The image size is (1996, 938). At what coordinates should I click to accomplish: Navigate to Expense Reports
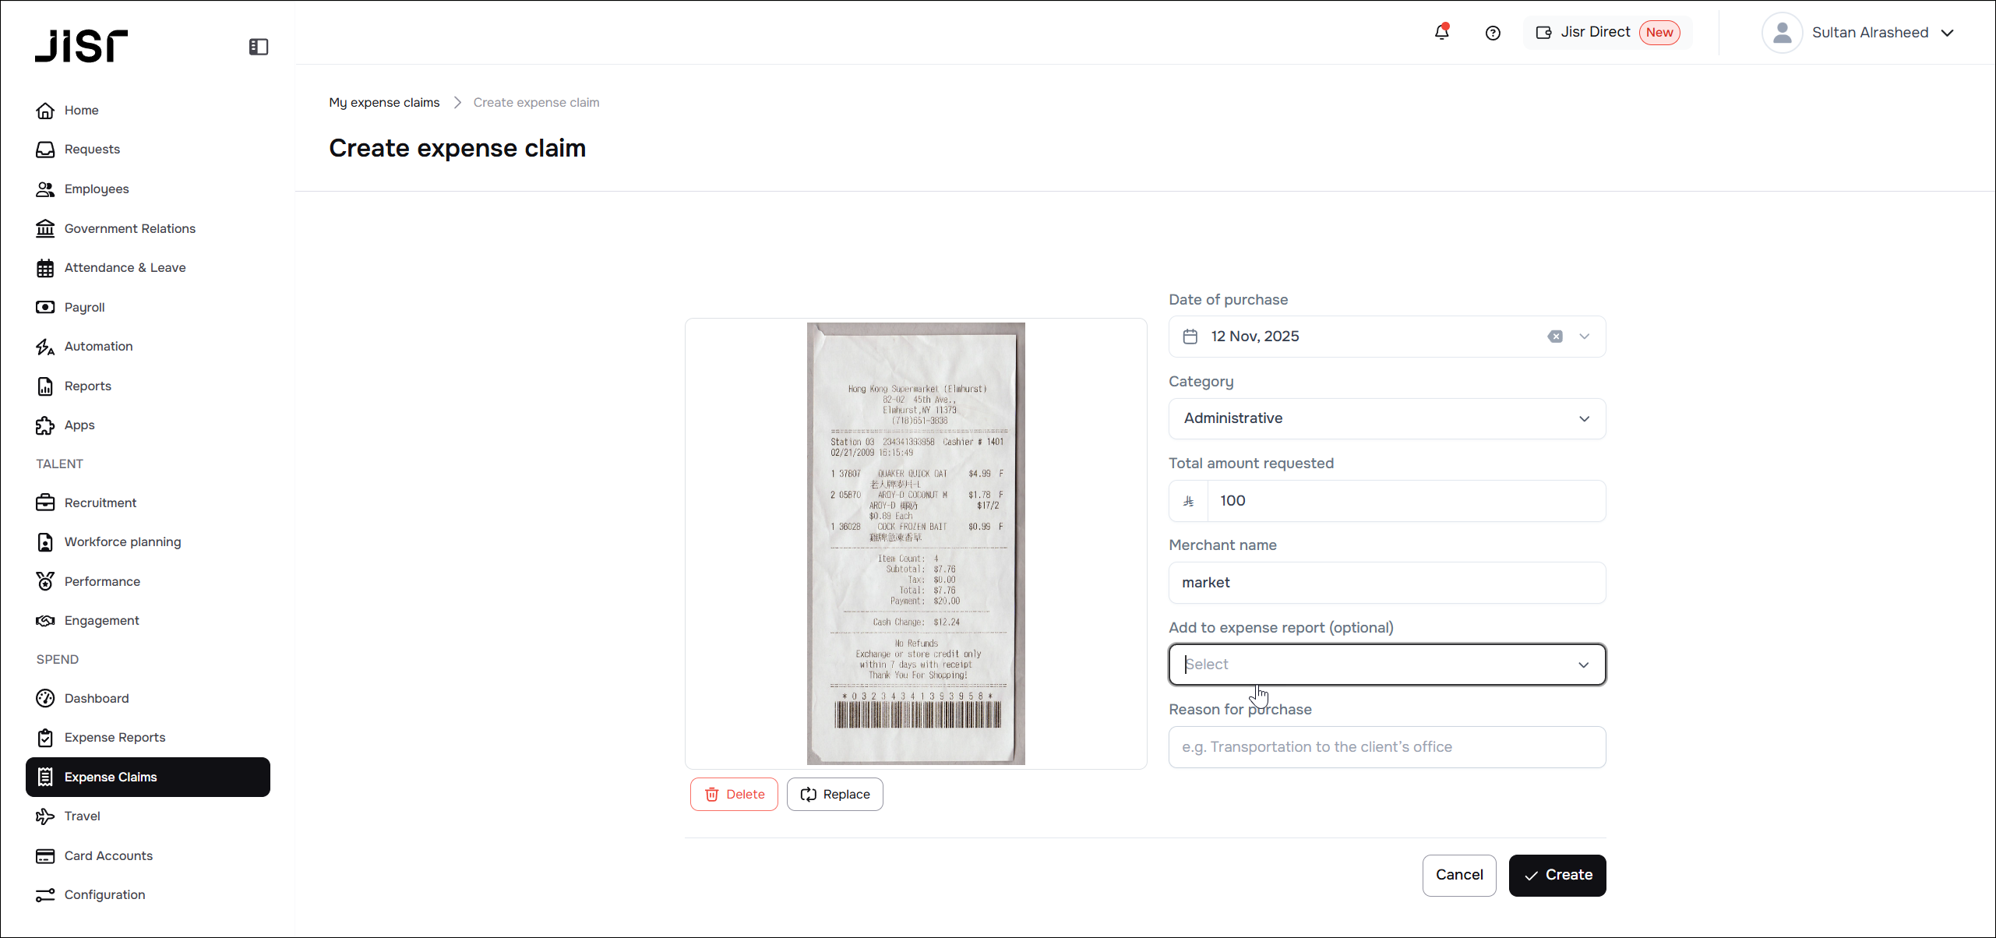pyautogui.click(x=115, y=737)
